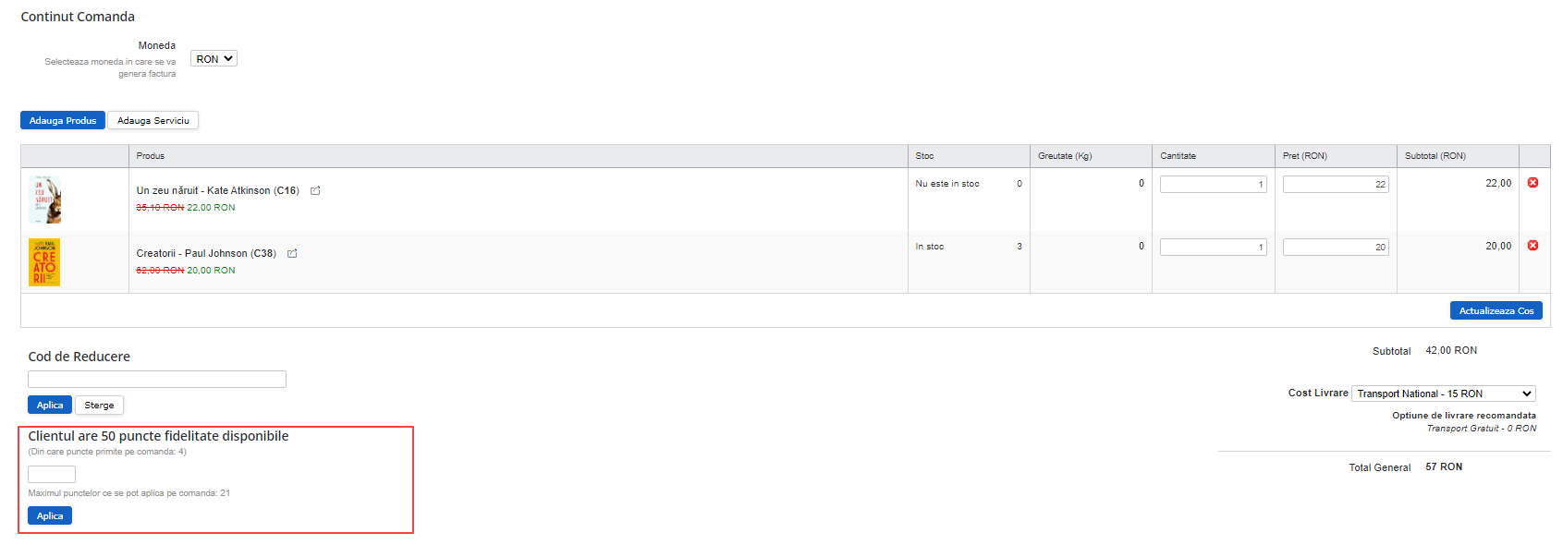
Task: Edit quantity field for Un zeu năruit
Action: tap(1213, 185)
